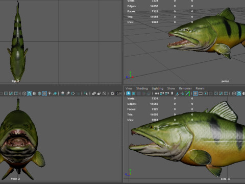Open the View menu of side panel
The height and width of the screenshot is (184, 245).
click(129, 88)
